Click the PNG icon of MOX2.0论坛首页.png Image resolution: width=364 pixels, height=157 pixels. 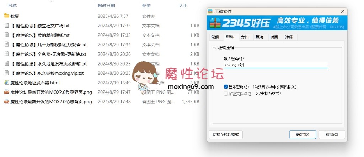pyautogui.click(x=7, y=102)
